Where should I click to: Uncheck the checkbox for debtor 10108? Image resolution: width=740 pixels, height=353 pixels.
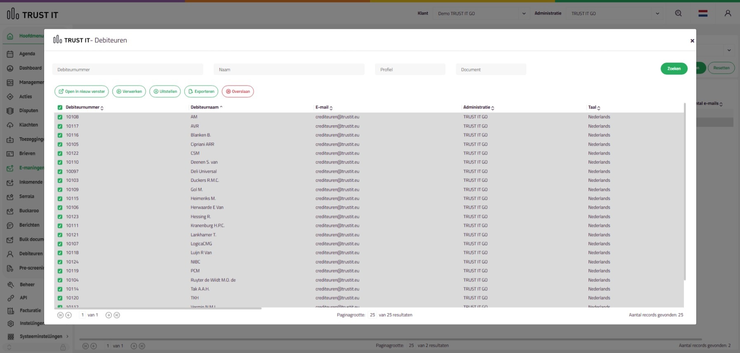(60, 117)
